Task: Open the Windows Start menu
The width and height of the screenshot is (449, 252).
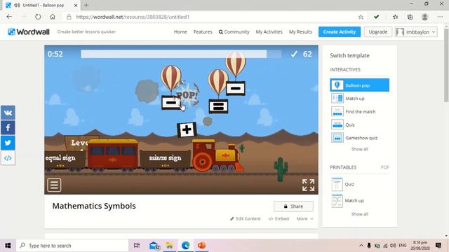Action: (8, 246)
